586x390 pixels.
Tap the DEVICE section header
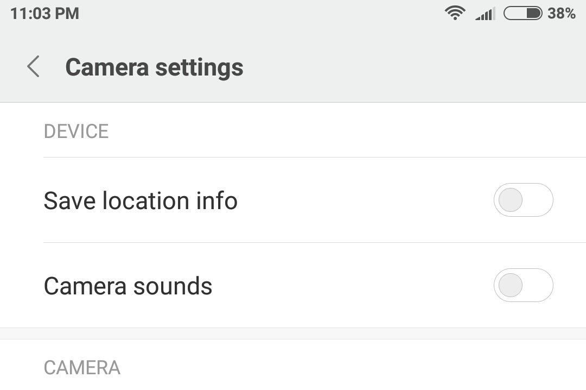77,131
